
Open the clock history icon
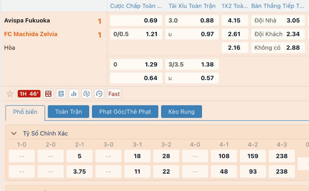[x=99, y=94]
